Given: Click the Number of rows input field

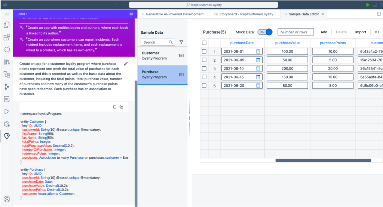Looking at the screenshot, I should click(x=295, y=32).
